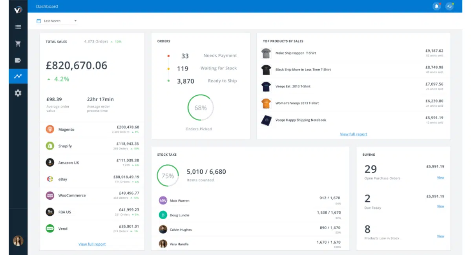
Task: Click the 33 Needs Payment count
Action: pos(185,56)
